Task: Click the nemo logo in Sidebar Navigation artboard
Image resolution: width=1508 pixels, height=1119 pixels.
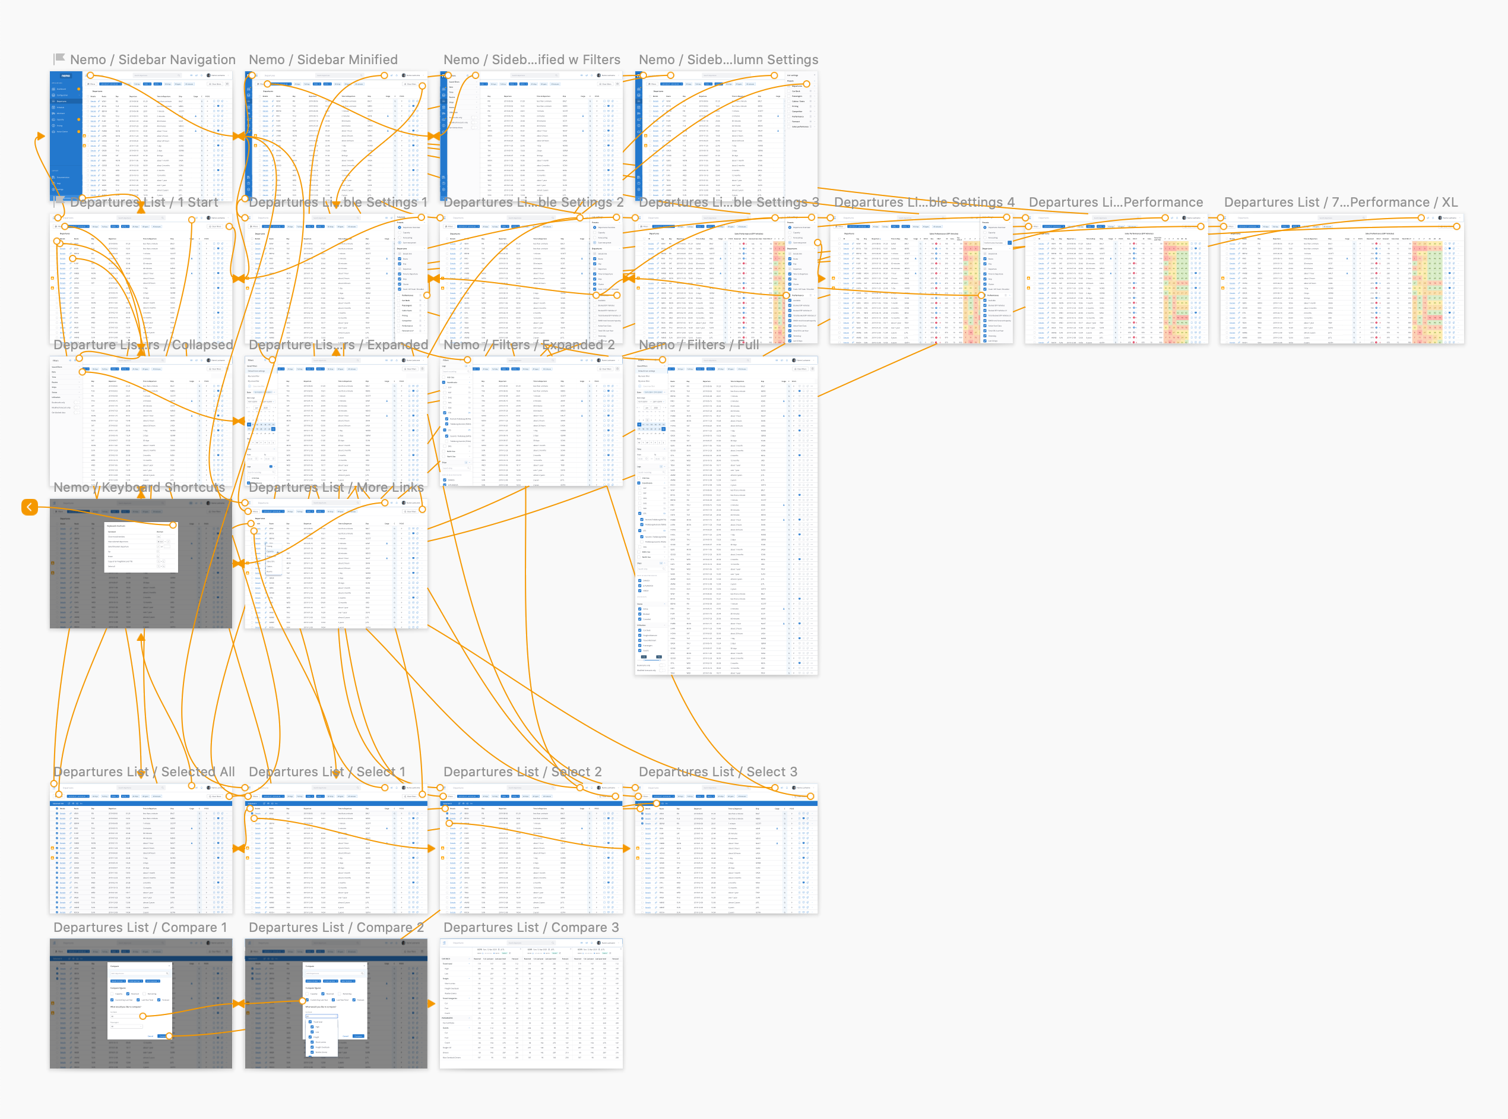Action: coord(66,76)
